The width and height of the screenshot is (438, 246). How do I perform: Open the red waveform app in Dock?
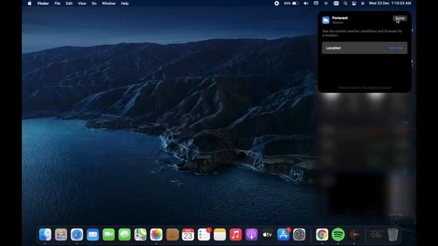pos(354,234)
